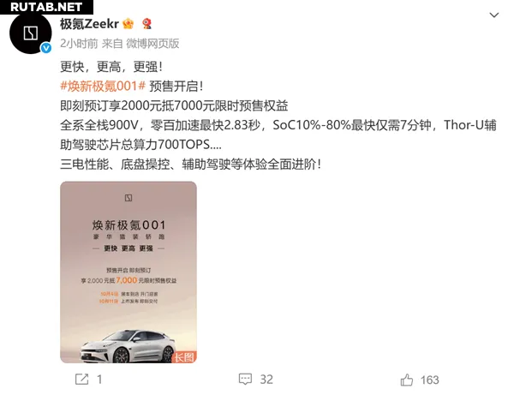Click the blue verified badge on avatar
This screenshot has width=514, height=395.
click(46, 48)
